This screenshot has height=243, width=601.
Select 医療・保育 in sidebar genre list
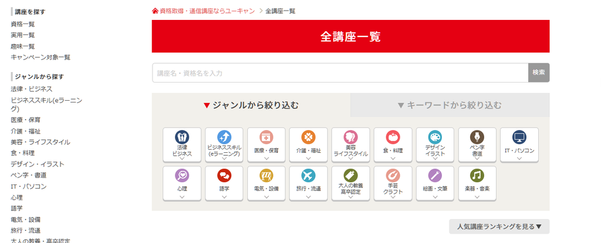click(x=26, y=120)
